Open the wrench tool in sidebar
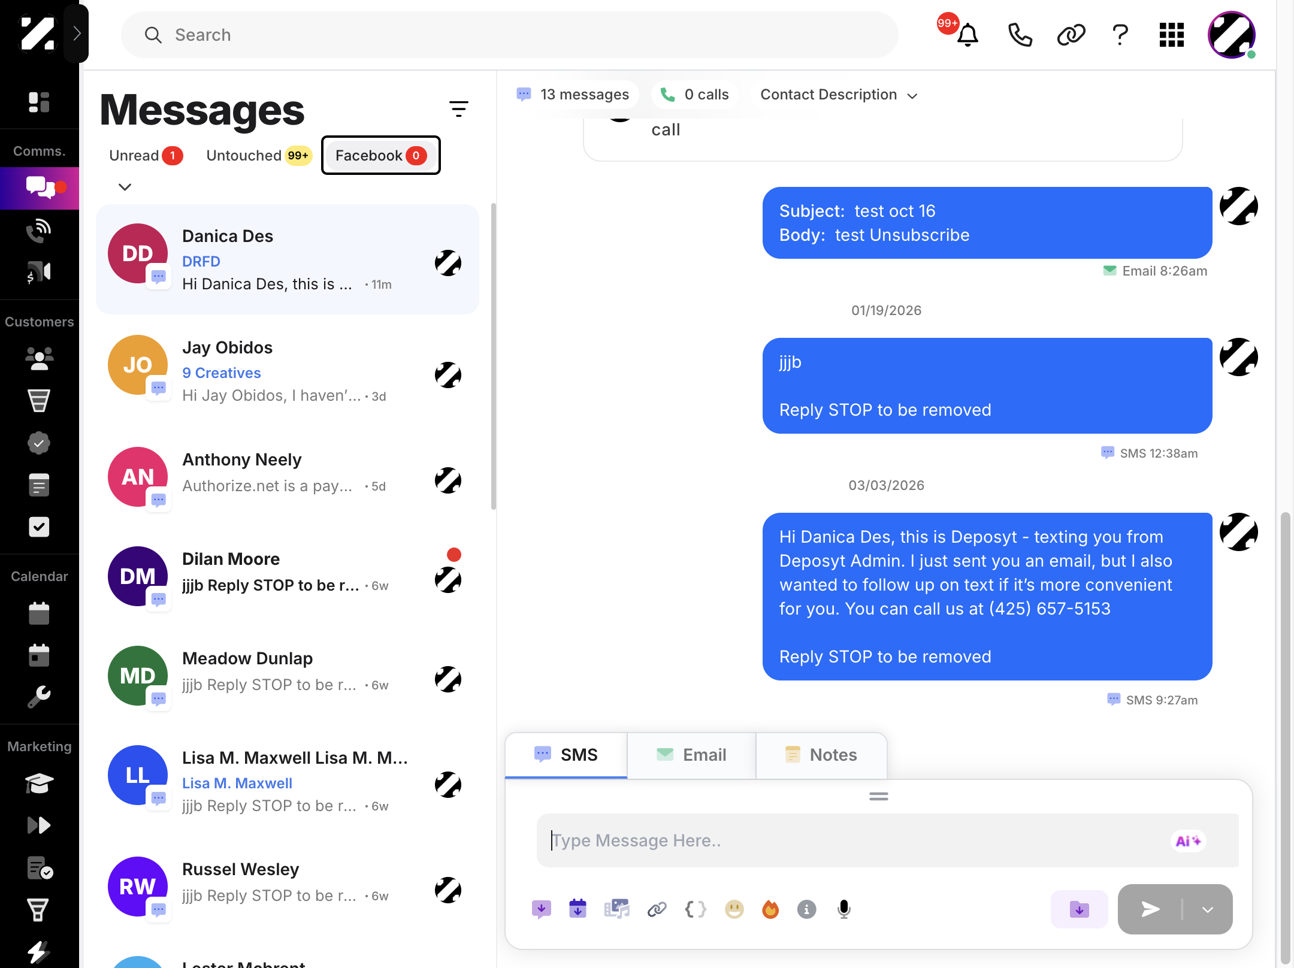This screenshot has width=1294, height=968. click(x=39, y=697)
